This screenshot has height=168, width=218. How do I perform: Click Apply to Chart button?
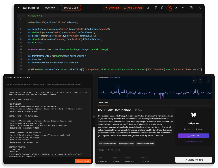[x=193, y=160]
